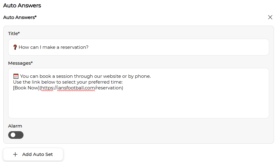Click the spell-check underlined iansfootball.com word
Screen dimensions: 278x162
(x=76, y=88)
